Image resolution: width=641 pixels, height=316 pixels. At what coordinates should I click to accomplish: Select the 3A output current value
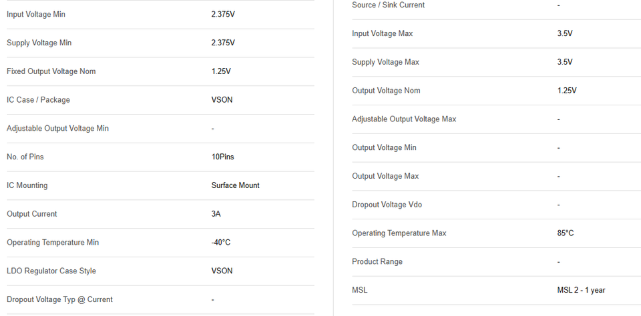pyautogui.click(x=217, y=214)
